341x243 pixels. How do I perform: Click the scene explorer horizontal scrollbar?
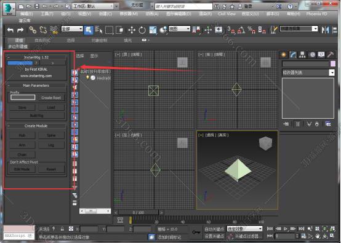(95, 211)
